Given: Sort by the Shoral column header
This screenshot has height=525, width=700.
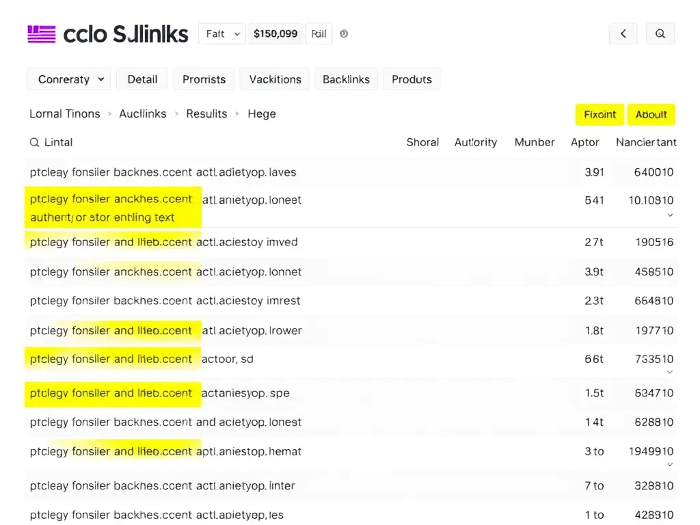Looking at the screenshot, I should [422, 142].
